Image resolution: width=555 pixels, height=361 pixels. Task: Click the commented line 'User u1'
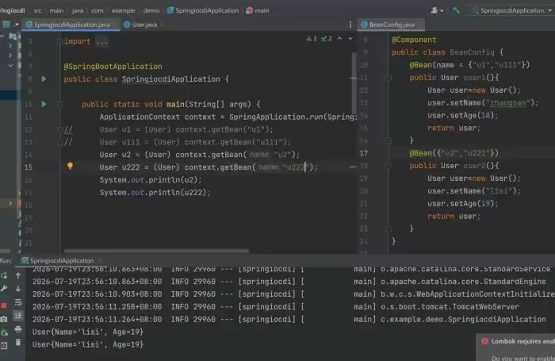(x=186, y=129)
